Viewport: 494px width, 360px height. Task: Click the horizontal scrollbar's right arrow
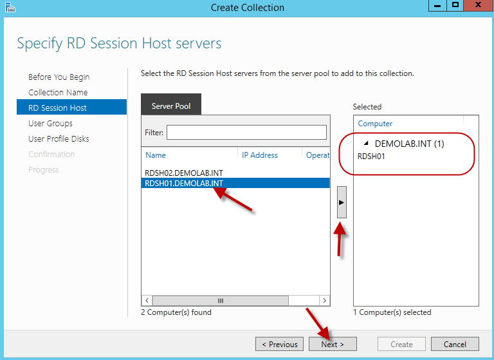coord(325,301)
